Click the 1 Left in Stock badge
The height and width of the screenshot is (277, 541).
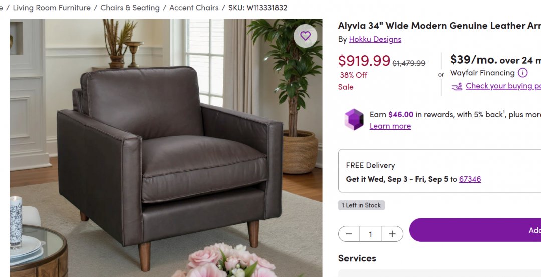coord(361,205)
